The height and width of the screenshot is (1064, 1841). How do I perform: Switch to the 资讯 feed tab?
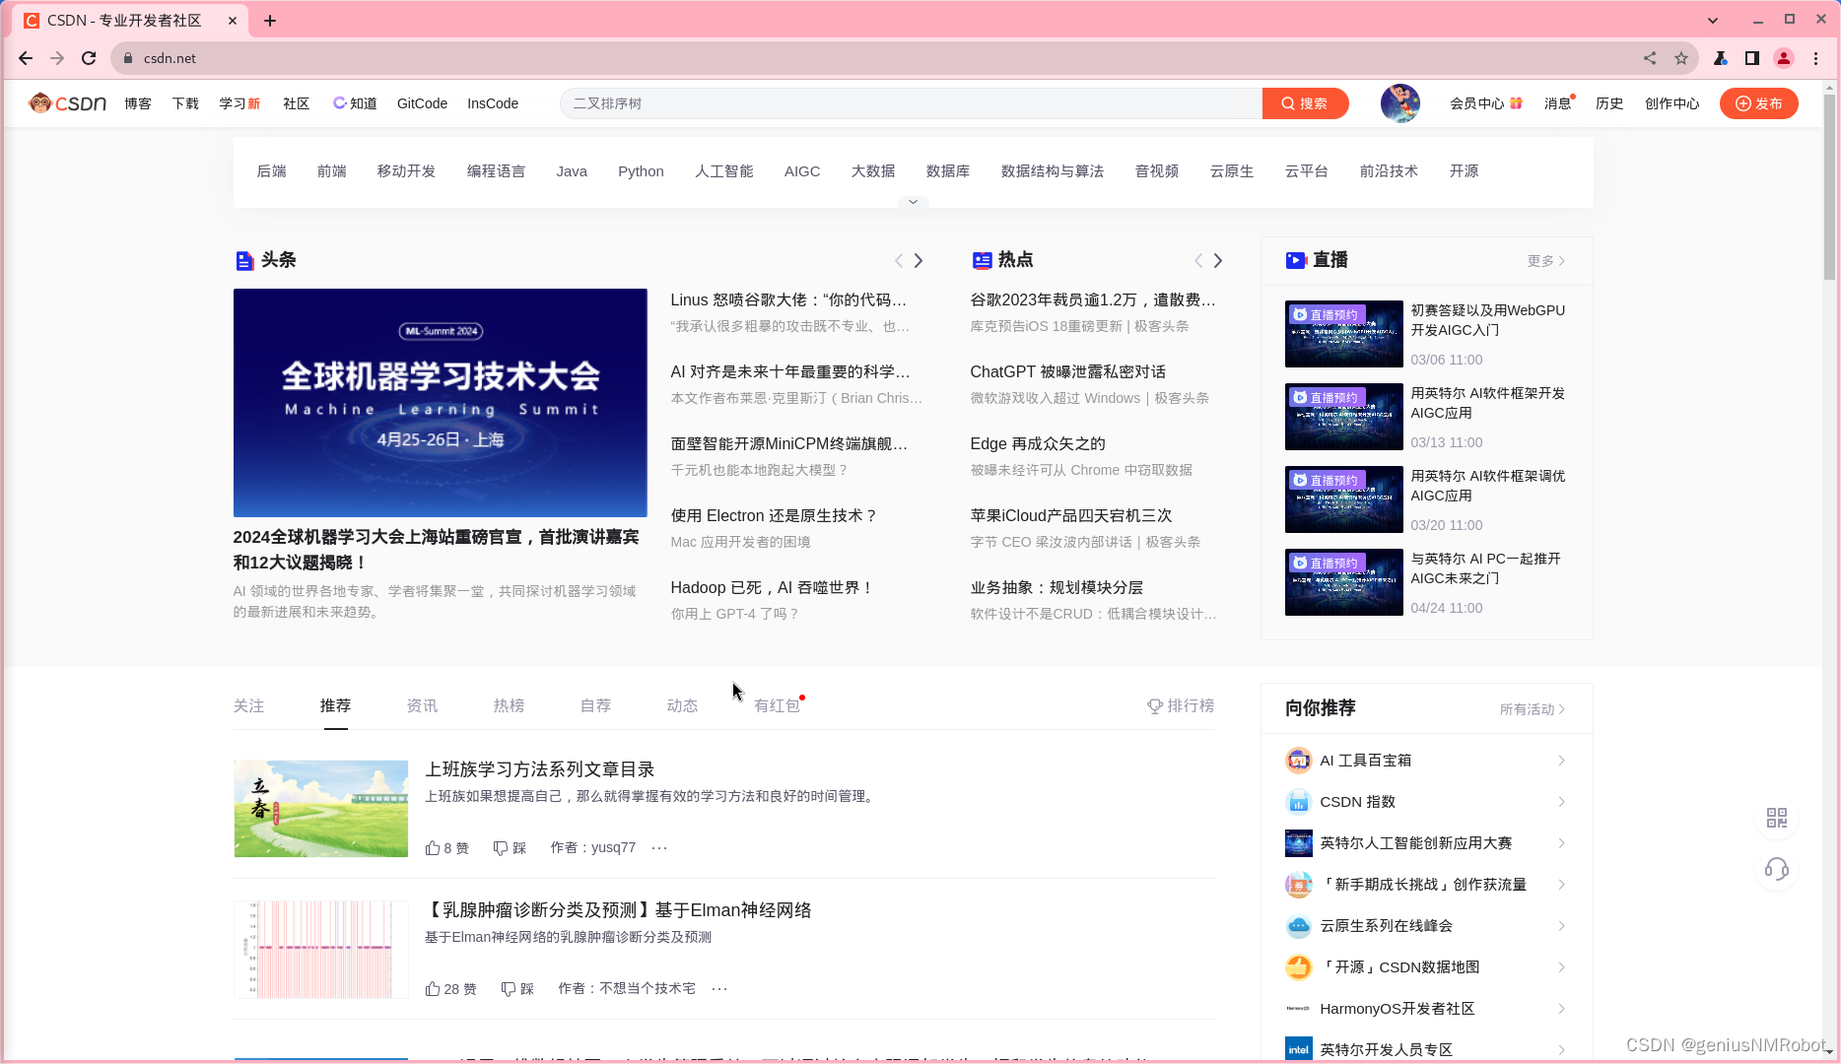point(422,705)
